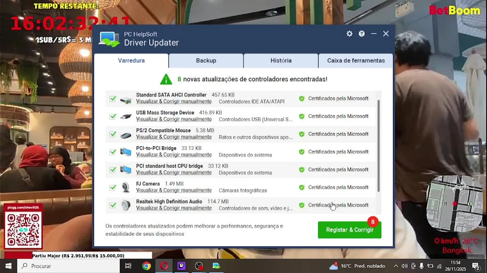Screen dimensions: 487x273
Task: Click the PCI standard host CPU bridge icon
Action: tap(126, 170)
